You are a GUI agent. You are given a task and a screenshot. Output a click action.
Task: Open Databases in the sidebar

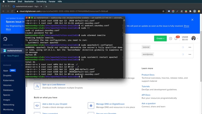pyautogui.click(x=8, y=90)
